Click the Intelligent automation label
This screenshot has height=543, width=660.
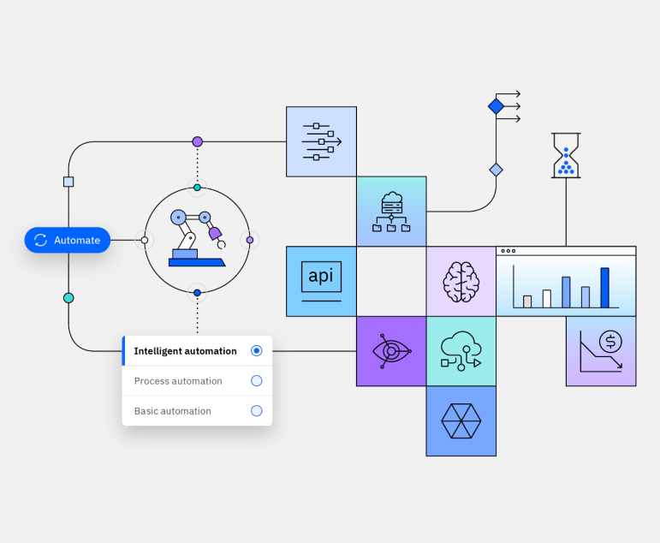185,351
